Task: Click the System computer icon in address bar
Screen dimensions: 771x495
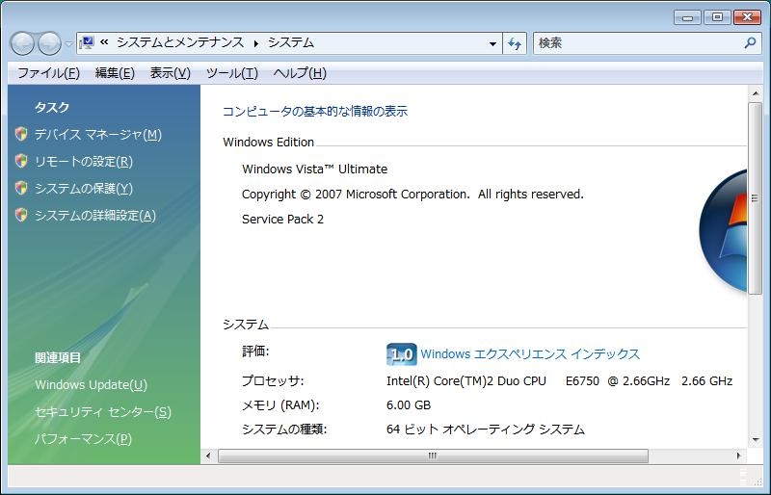Action: (x=87, y=42)
